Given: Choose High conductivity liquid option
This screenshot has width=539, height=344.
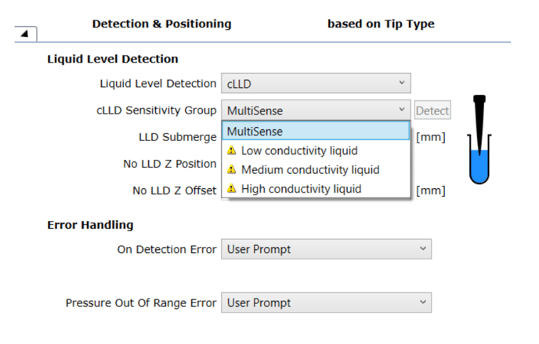Looking at the screenshot, I should 316,189.
